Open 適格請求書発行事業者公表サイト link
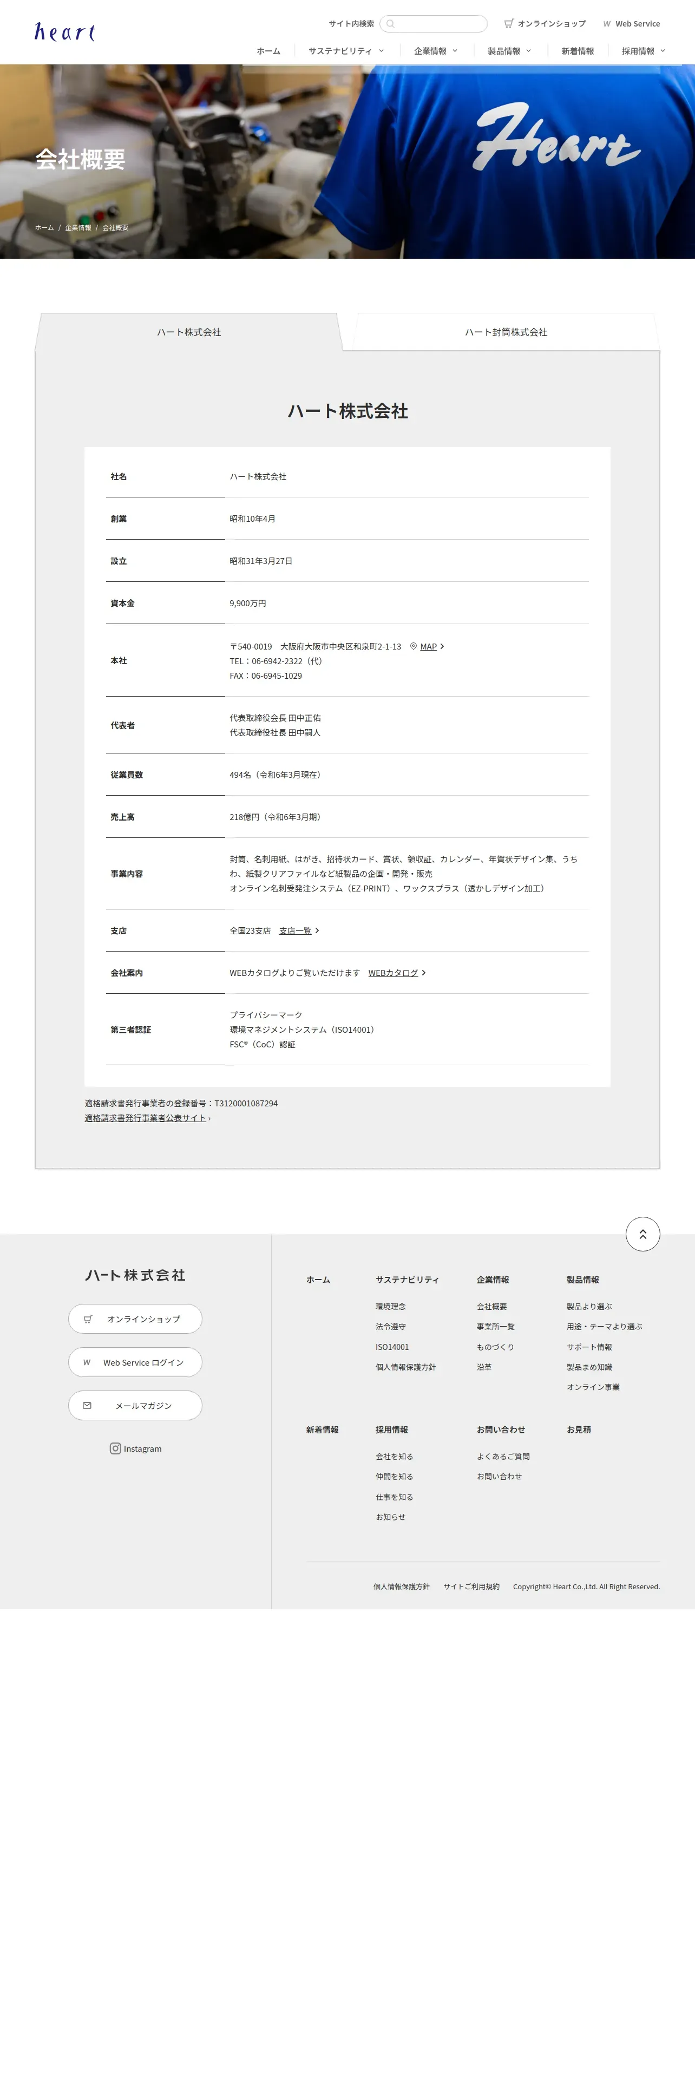 [x=146, y=1118]
